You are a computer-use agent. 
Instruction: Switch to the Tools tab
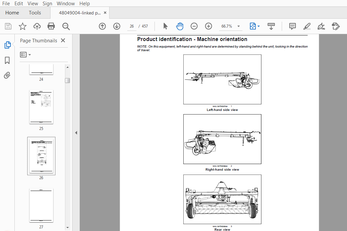(x=35, y=12)
